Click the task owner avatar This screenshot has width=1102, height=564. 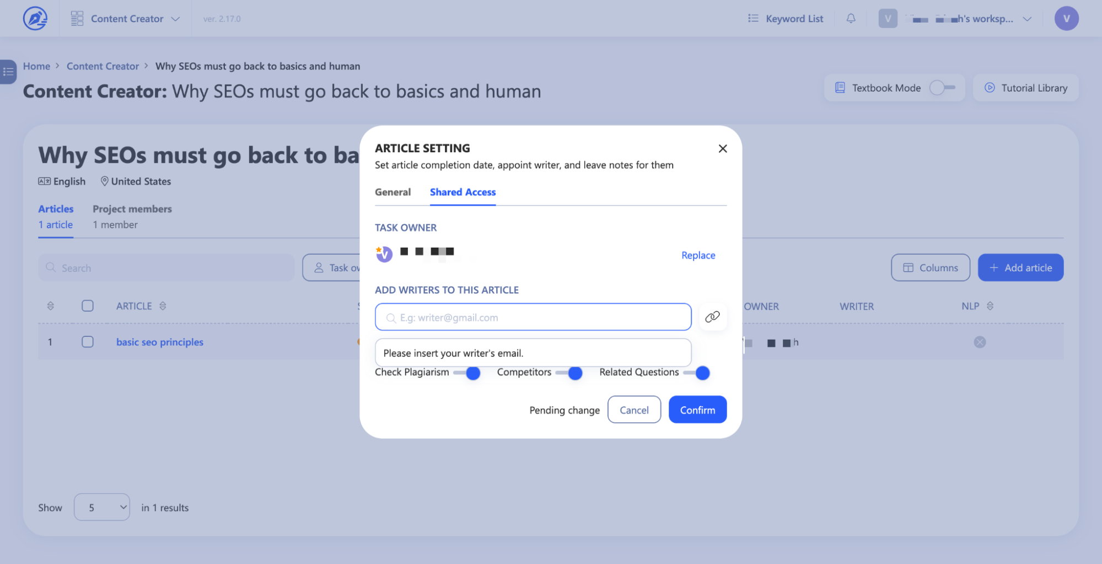click(x=384, y=254)
